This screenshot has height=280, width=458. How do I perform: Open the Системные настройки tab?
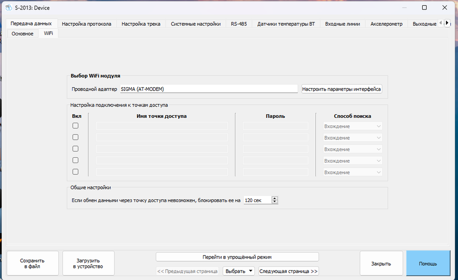pyautogui.click(x=196, y=24)
